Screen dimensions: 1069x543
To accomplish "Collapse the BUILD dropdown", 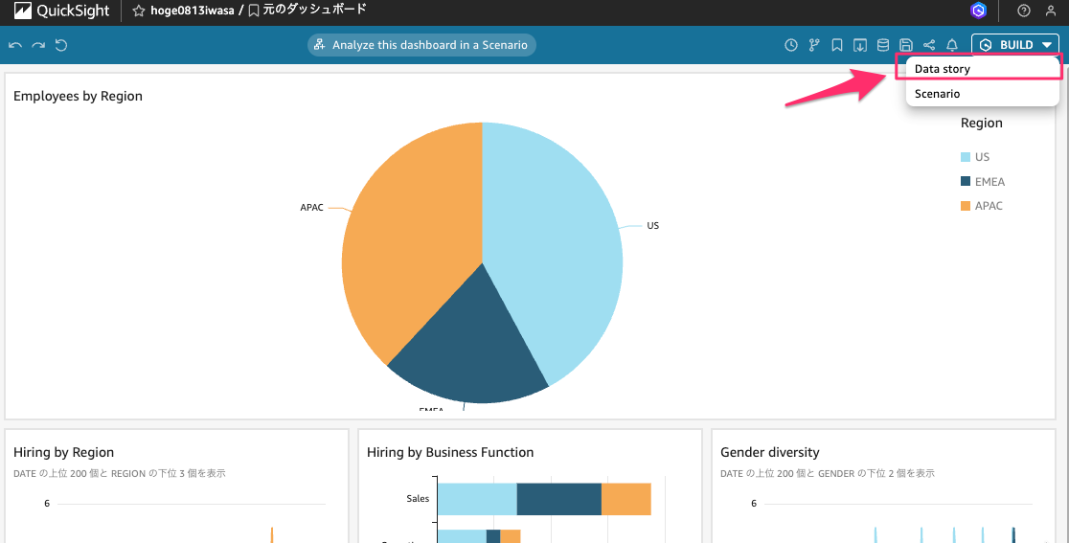I will [x=1015, y=45].
